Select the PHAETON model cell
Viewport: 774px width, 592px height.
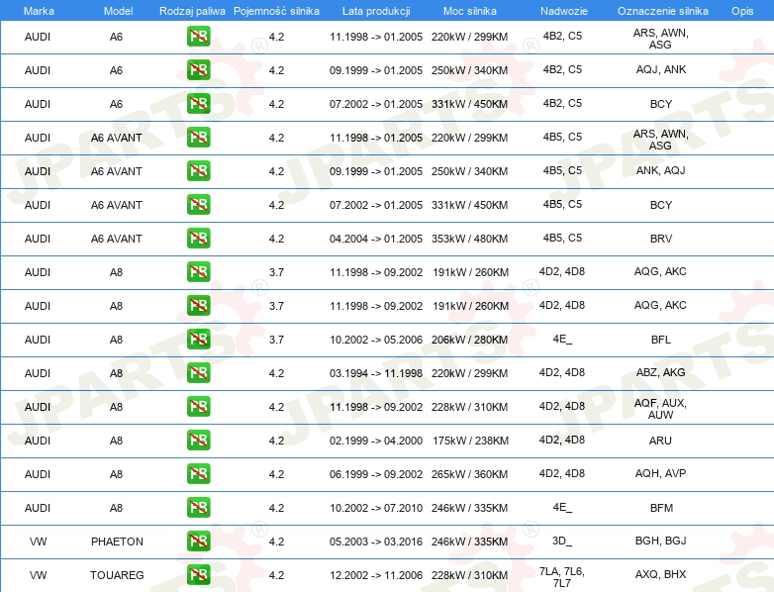tap(117, 542)
